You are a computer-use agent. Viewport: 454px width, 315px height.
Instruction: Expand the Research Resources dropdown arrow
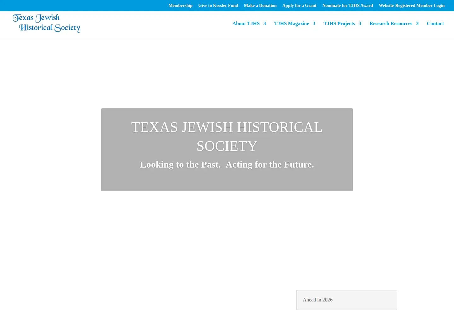click(x=417, y=24)
